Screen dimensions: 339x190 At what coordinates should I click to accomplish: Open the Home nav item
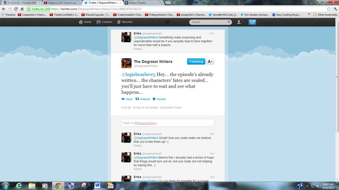pos(85,22)
